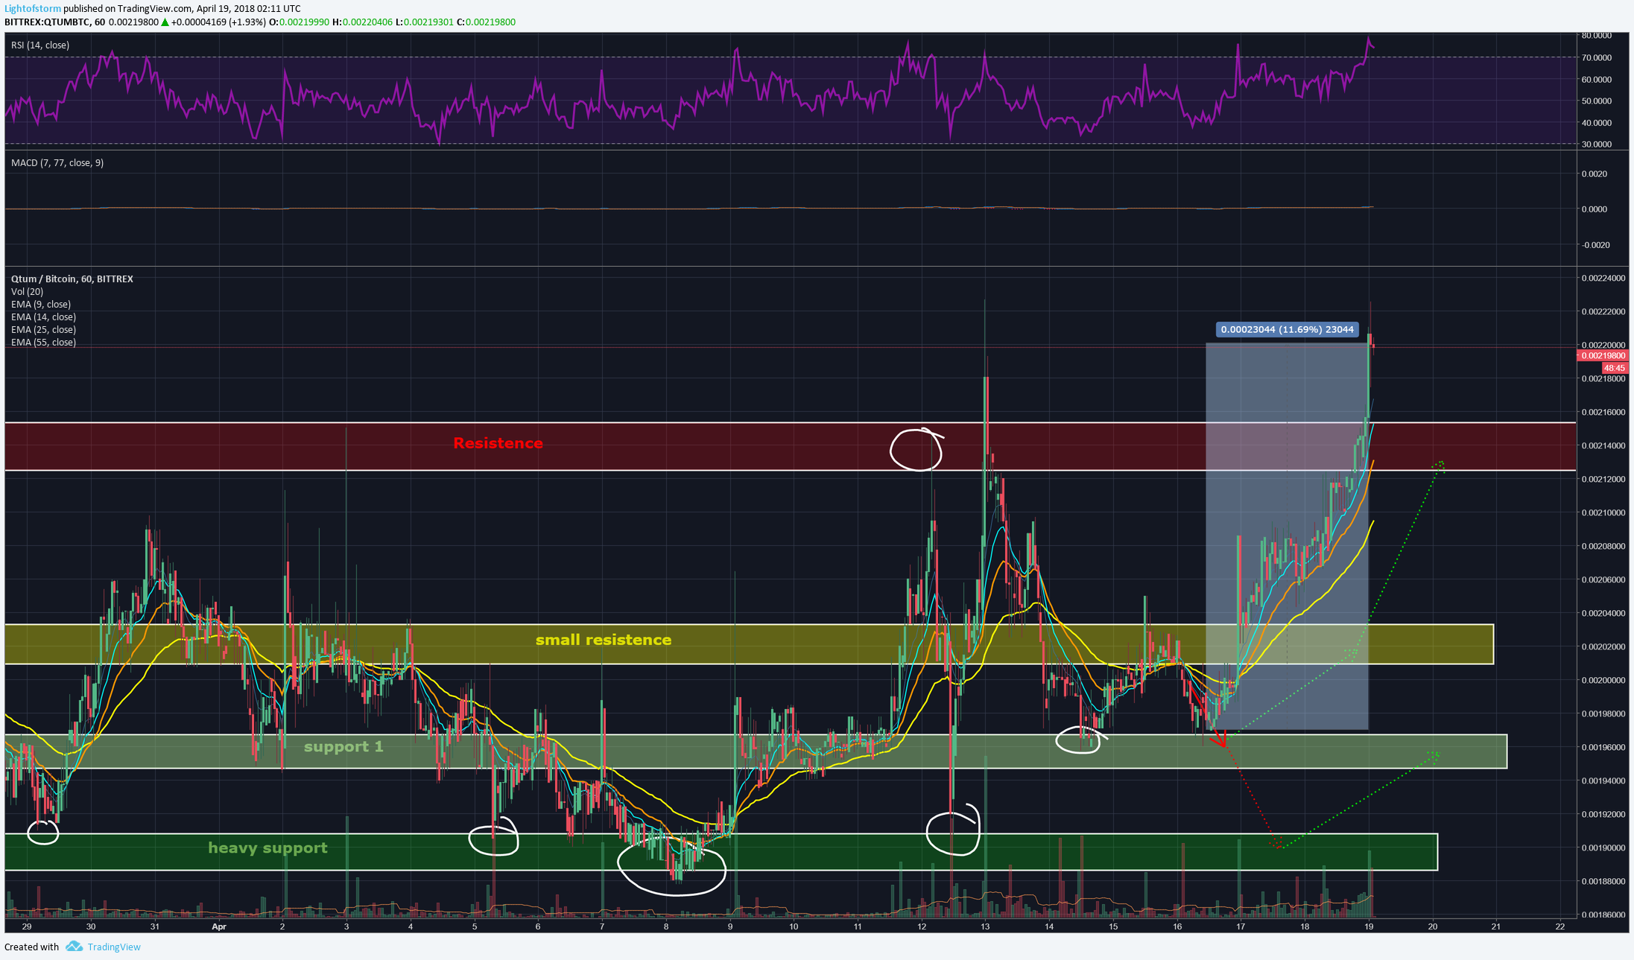The image size is (1634, 960).
Task: Select the Vol (20) indicator legend
Action: point(28,292)
